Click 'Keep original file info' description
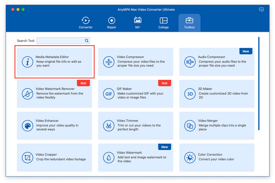This screenshot has height=183, width=275. (59, 63)
